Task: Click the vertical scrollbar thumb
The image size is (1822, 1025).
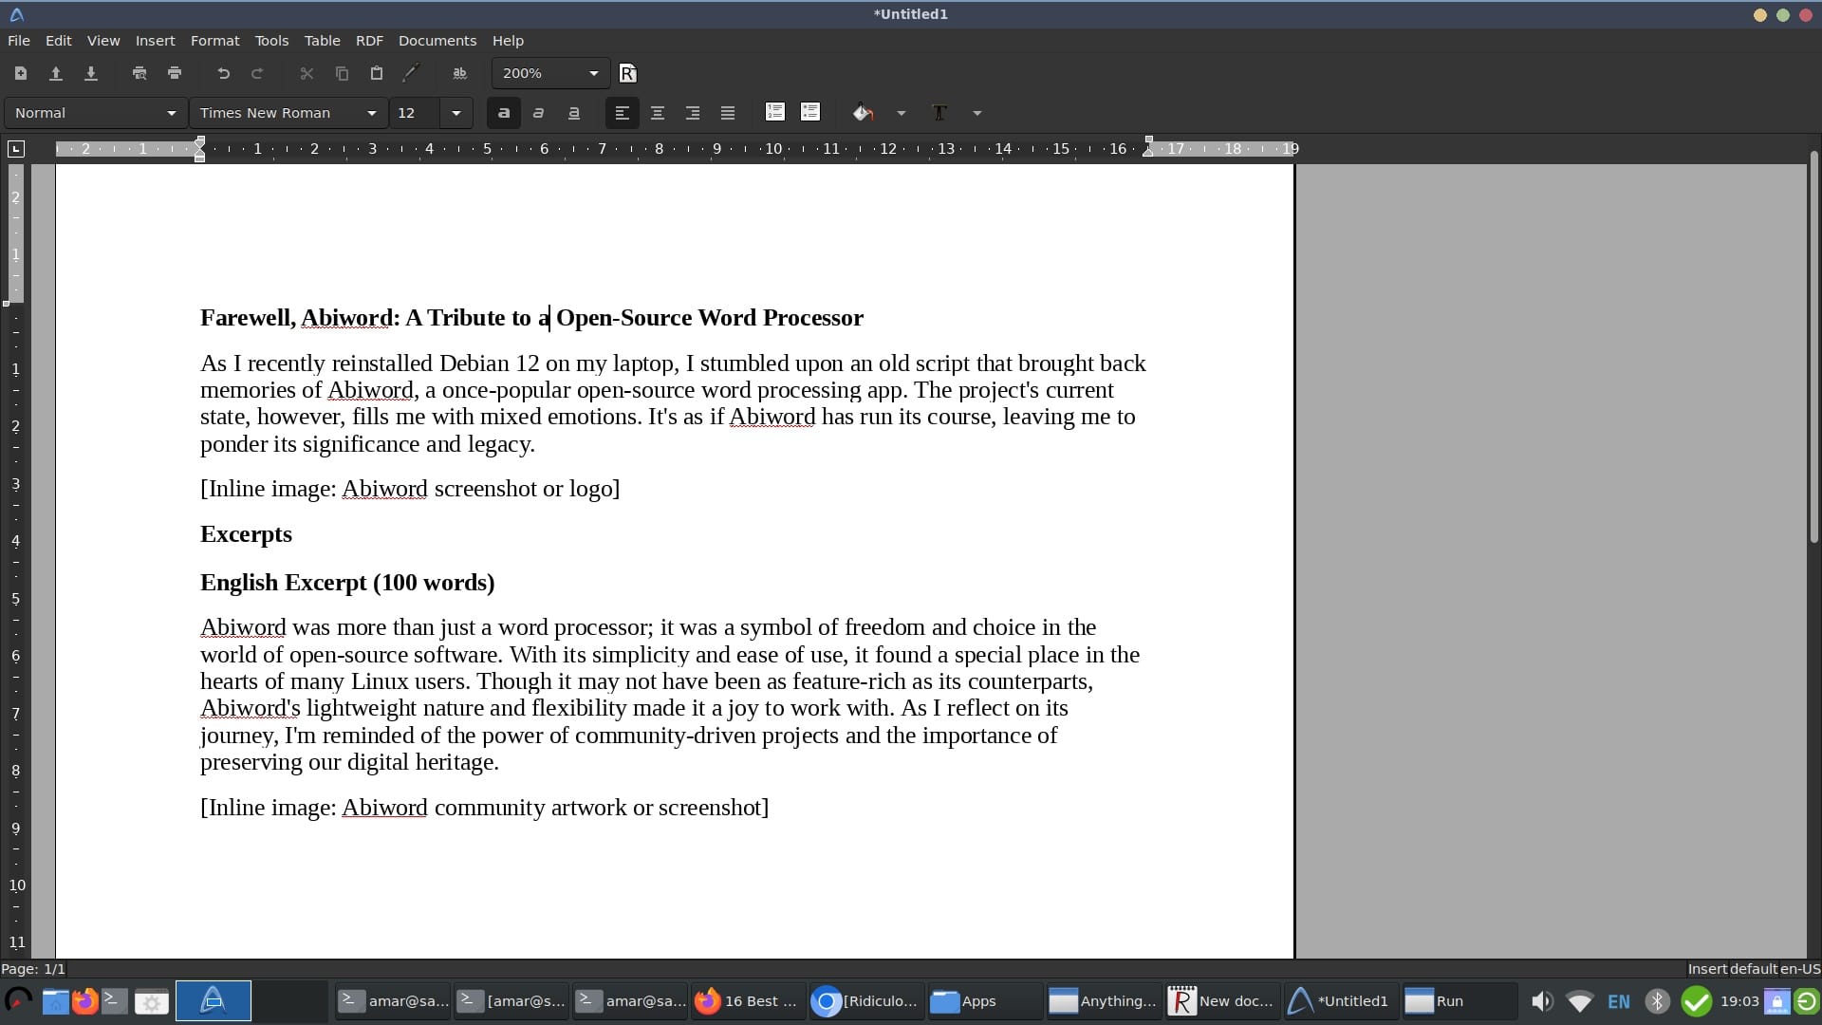Action: [x=1814, y=346]
